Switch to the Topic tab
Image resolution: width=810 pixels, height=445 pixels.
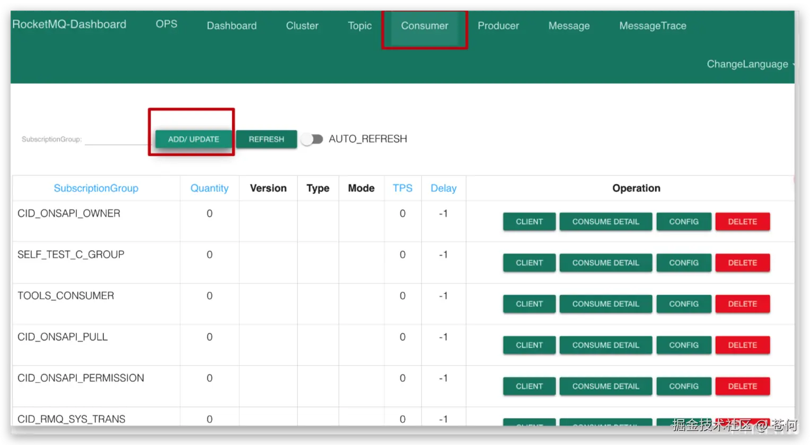pyautogui.click(x=359, y=26)
